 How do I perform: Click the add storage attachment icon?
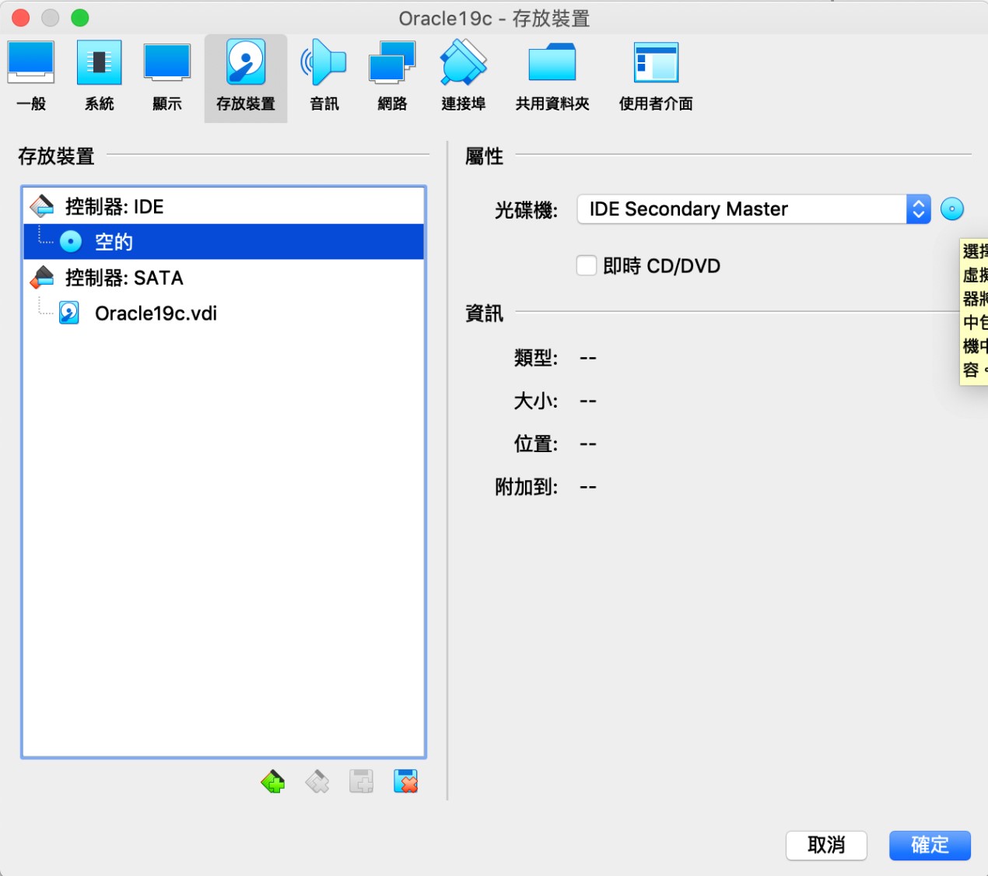pos(362,782)
